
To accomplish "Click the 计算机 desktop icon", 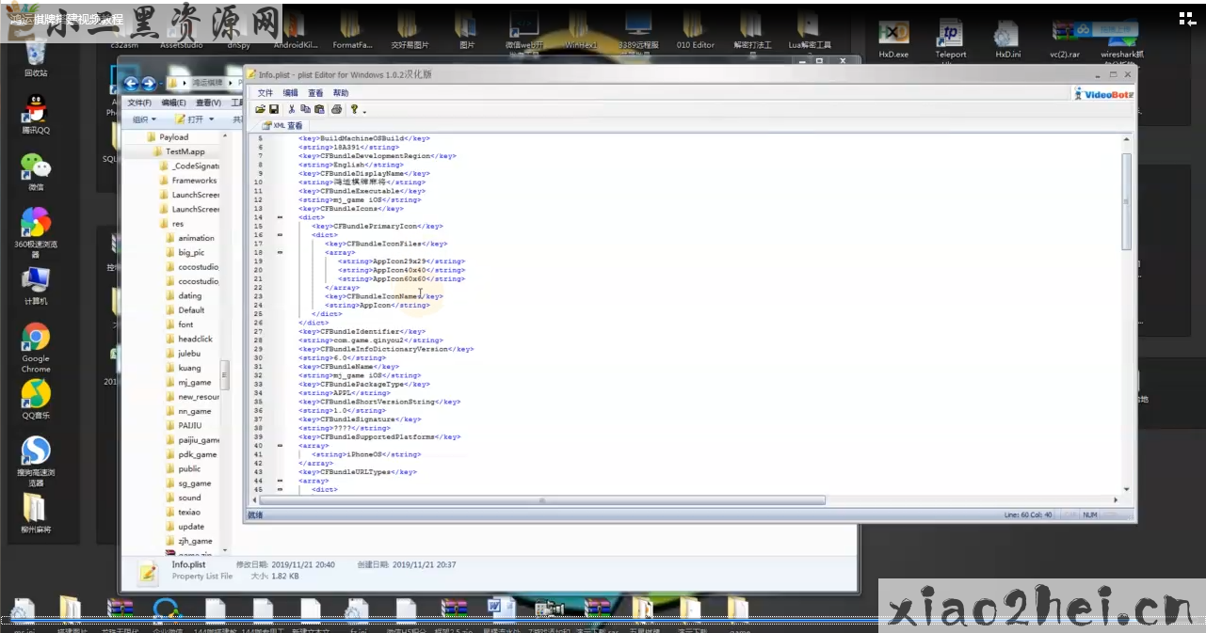I will click(x=36, y=285).
